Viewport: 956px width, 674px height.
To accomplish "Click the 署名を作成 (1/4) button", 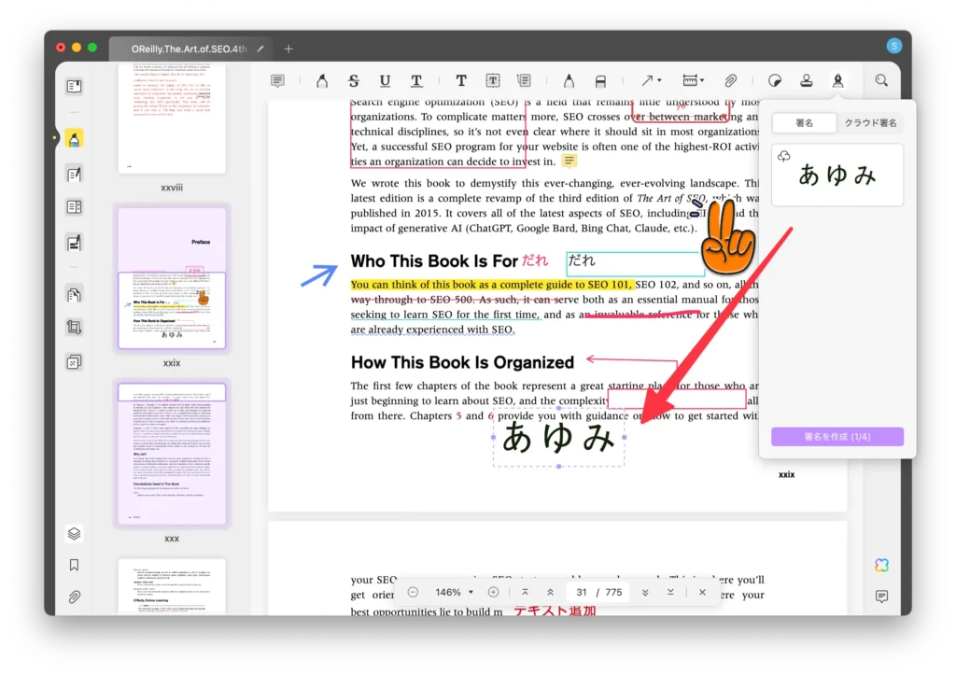I will 836,437.
